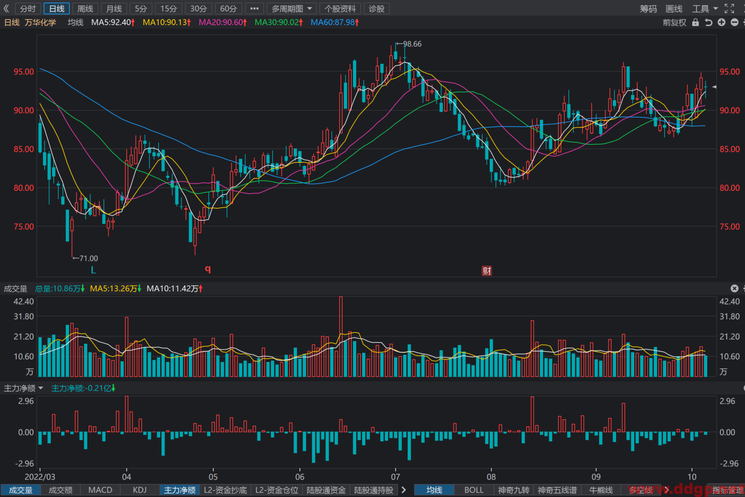
Task: Click the red q marker below chart
Action: coord(208,269)
